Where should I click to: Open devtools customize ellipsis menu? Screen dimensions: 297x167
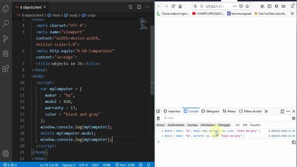pyautogui.click(x=288, y=111)
